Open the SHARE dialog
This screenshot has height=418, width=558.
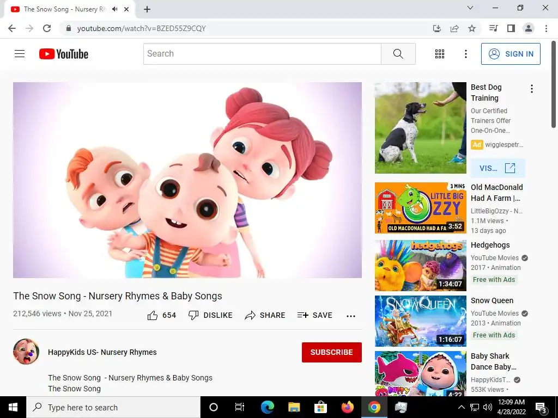coord(265,315)
